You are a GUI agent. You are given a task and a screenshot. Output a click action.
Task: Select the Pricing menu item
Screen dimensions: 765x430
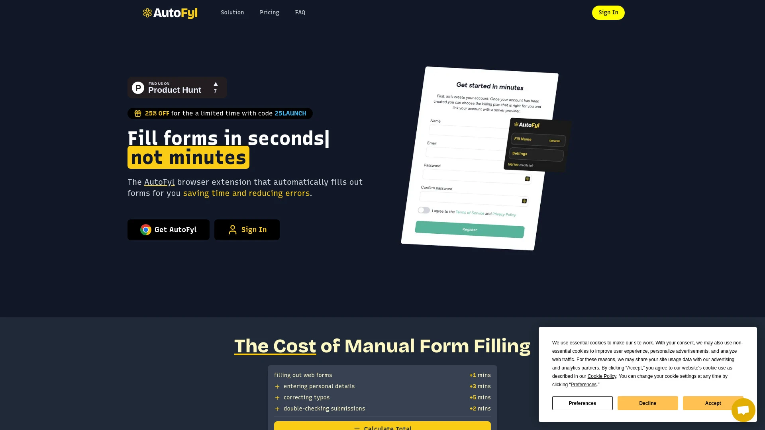click(x=269, y=12)
